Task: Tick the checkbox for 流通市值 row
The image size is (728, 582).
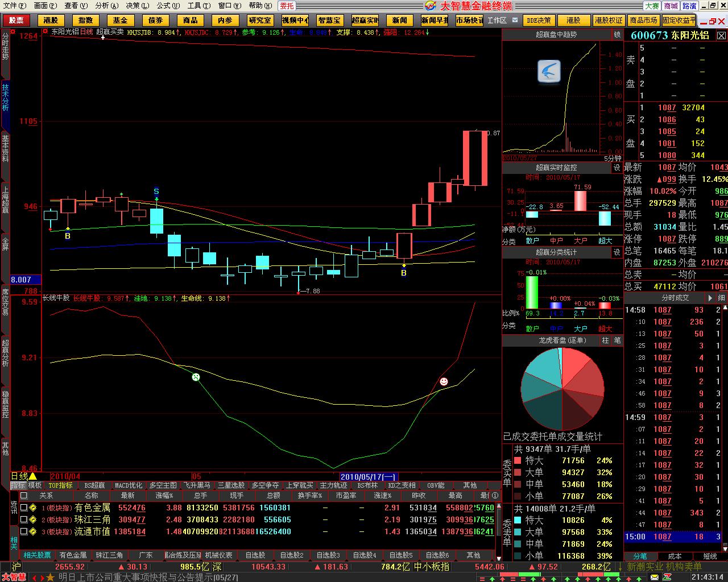Action: (23, 531)
